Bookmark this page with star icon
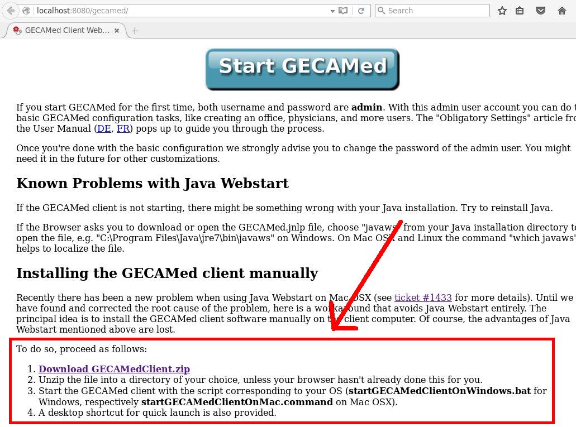 [x=502, y=11]
